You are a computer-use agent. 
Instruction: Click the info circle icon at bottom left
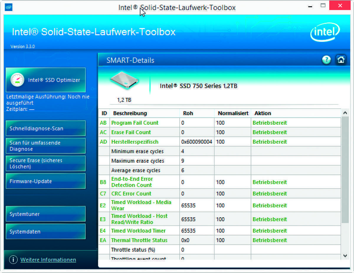point(13,260)
